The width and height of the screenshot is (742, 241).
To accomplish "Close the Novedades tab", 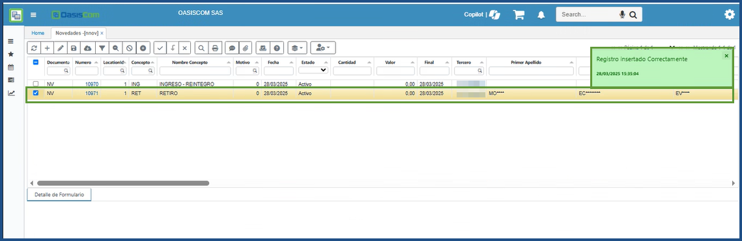I will click(102, 34).
